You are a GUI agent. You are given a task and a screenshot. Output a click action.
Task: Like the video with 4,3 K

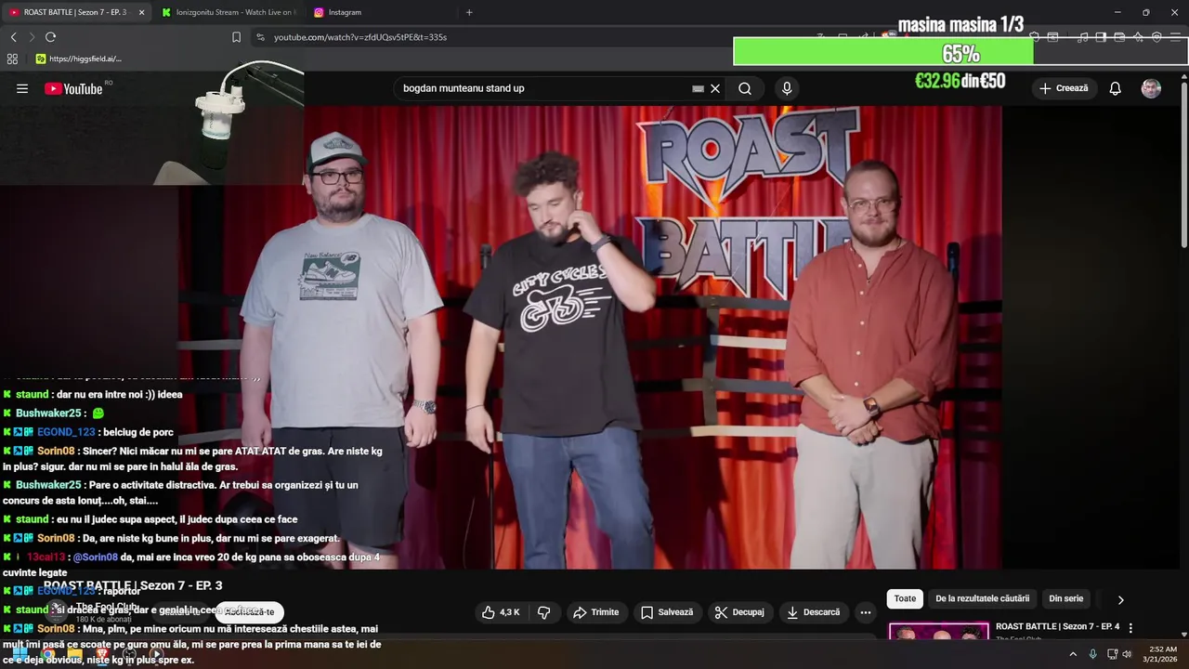[501, 612]
